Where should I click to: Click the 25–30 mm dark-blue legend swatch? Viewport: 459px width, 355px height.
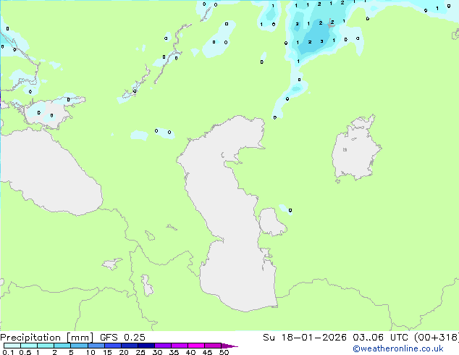click(x=146, y=346)
